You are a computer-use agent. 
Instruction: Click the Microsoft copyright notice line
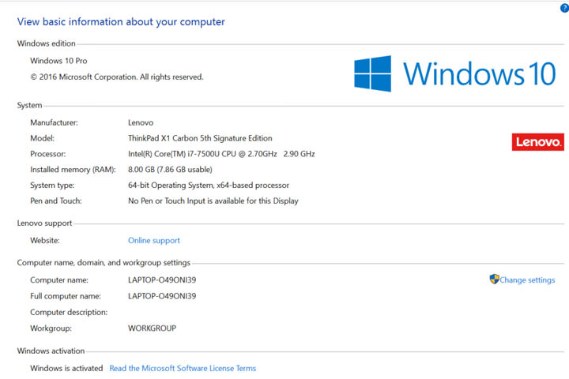(x=116, y=77)
